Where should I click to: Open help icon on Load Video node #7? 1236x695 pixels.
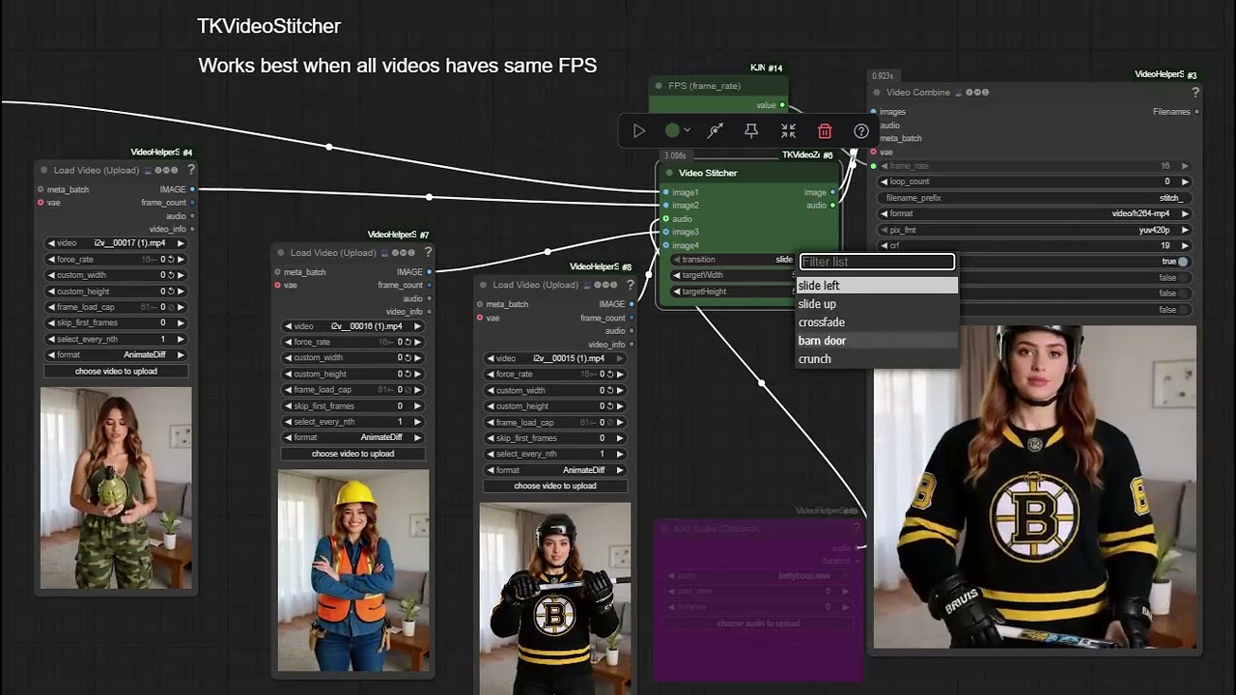pos(428,253)
